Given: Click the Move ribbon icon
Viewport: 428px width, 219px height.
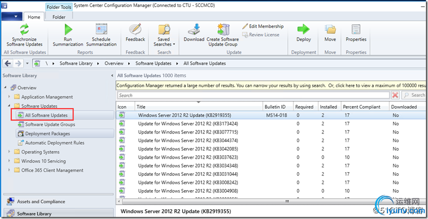Looking at the screenshot, I should click(x=330, y=29).
